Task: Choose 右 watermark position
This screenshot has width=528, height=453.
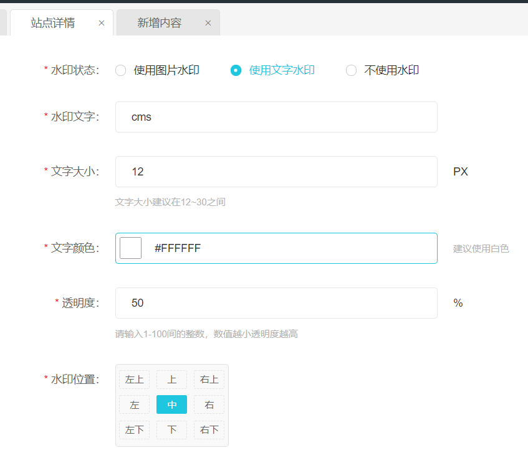Action: (209, 405)
